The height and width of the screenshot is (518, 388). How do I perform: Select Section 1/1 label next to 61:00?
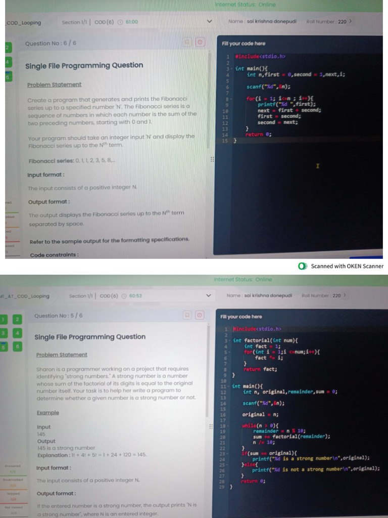click(74, 22)
